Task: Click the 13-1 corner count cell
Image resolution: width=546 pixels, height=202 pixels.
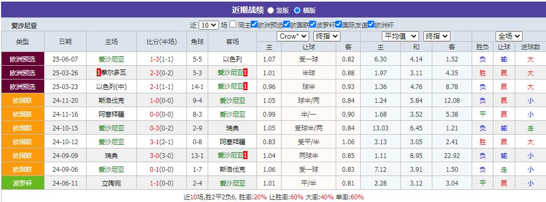Action: (x=198, y=156)
